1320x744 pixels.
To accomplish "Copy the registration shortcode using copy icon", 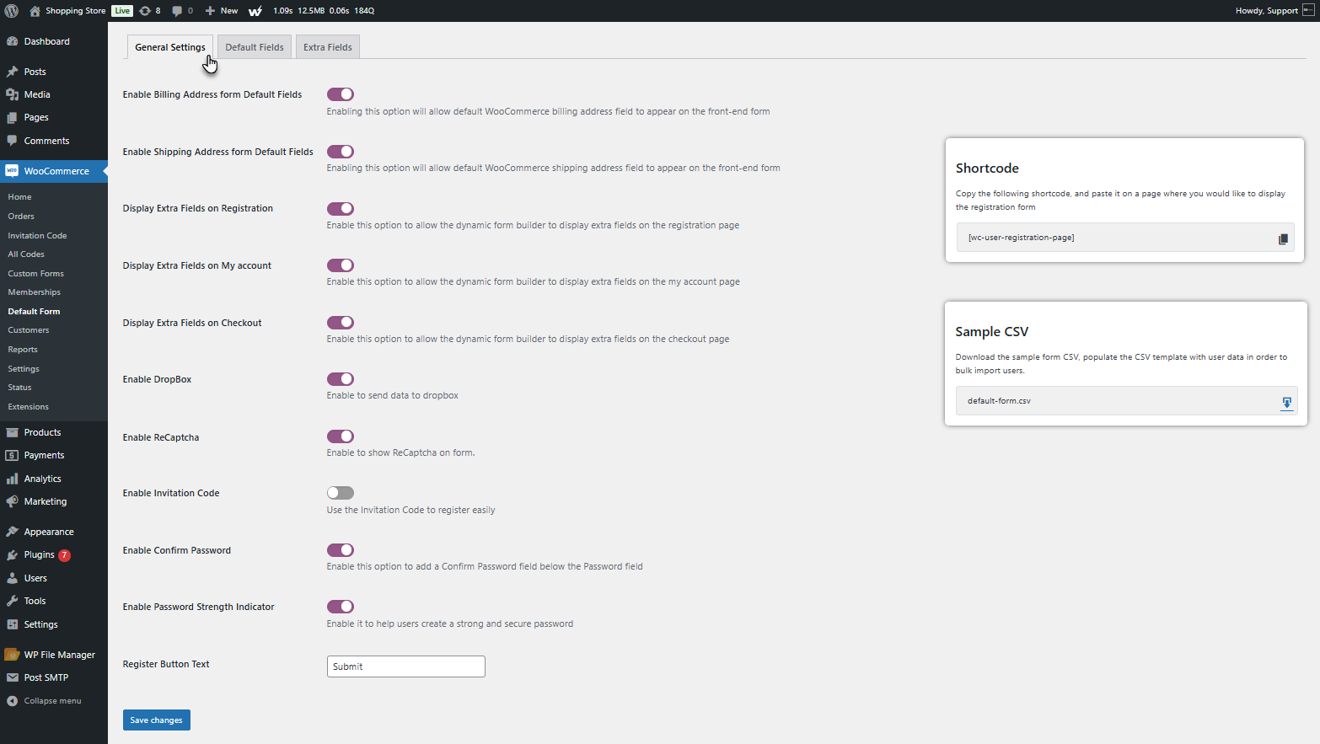I will (x=1283, y=238).
